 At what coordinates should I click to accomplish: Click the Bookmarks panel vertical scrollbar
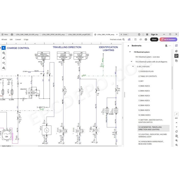tap(172, 78)
